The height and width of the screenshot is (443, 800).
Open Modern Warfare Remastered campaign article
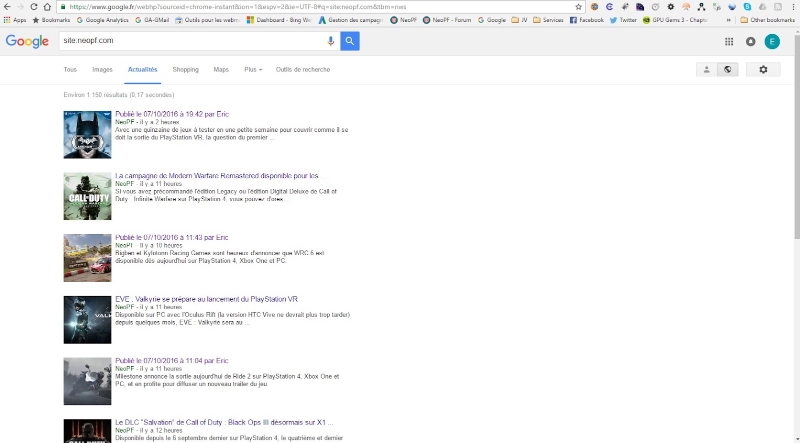pyautogui.click(x=220, y=176)
